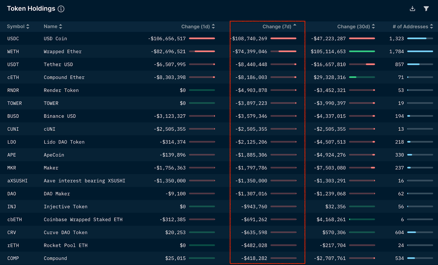Click the Binance USD name
This screenshot has width=438, height=265.
pyautogui.click(x=60, y=116)
